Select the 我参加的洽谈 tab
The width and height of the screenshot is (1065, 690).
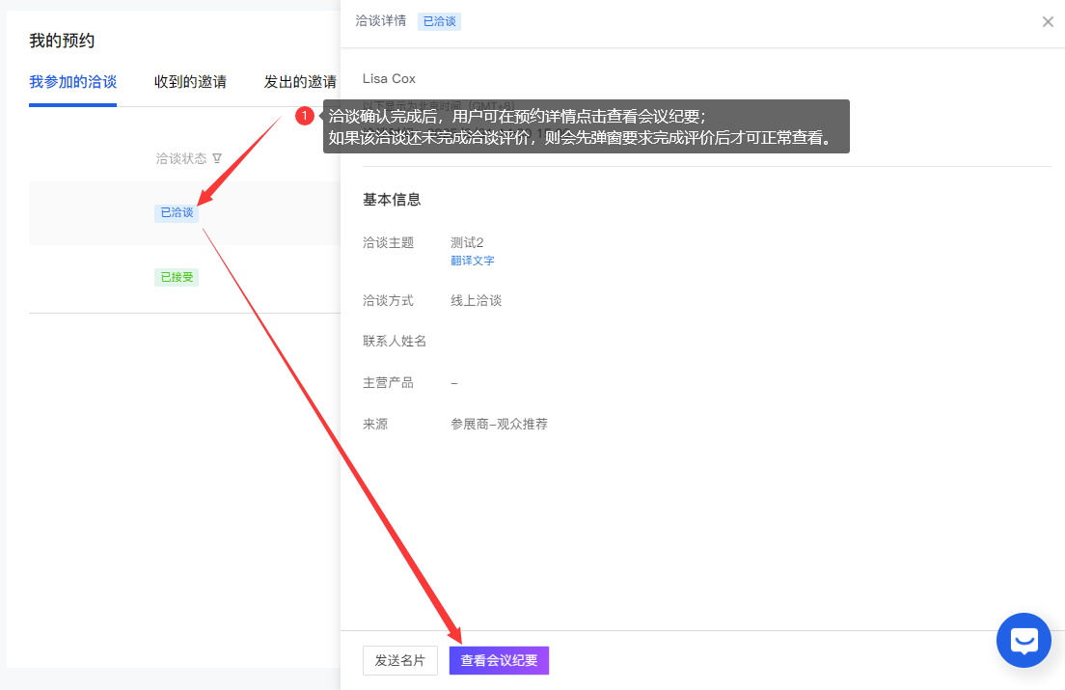coord(72,82)
